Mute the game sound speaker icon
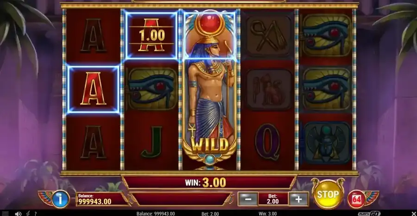 (18, 214)
